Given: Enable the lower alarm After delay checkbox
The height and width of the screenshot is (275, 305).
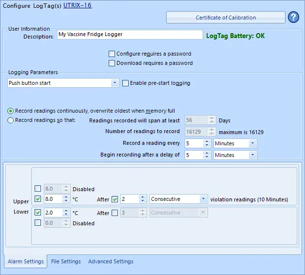Looking at the screenshot, I should point(114,213).
